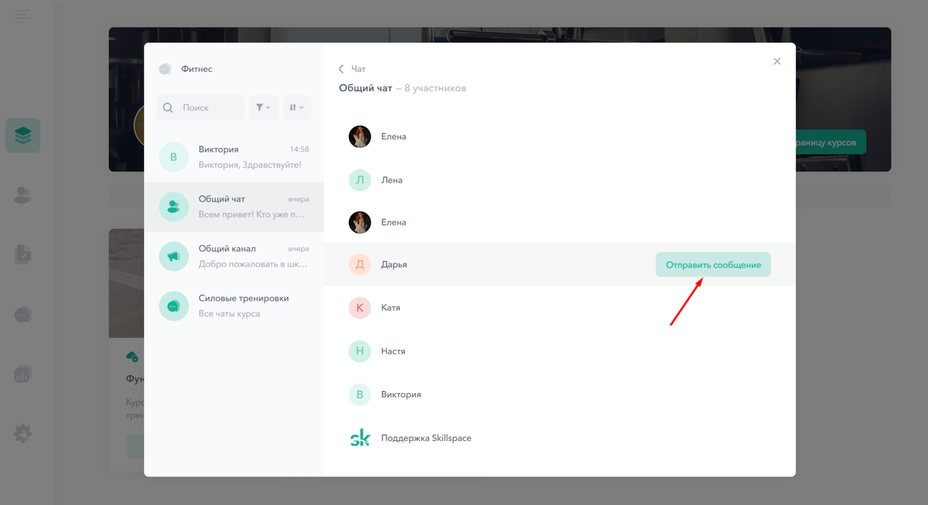Select participant Настя
Viewport: 928px width, 505px height.
coord(560,351)
